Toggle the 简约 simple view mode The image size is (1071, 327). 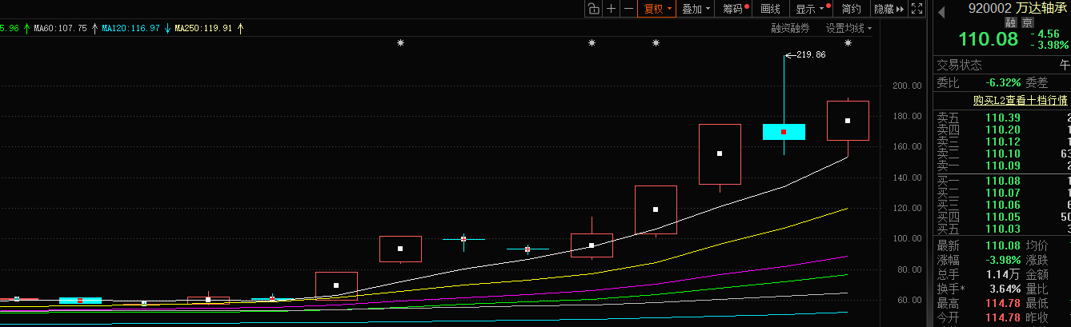click(852, 9)
